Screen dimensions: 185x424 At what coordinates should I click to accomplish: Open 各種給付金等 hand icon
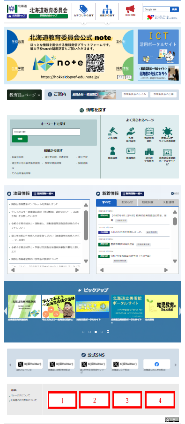131,132
